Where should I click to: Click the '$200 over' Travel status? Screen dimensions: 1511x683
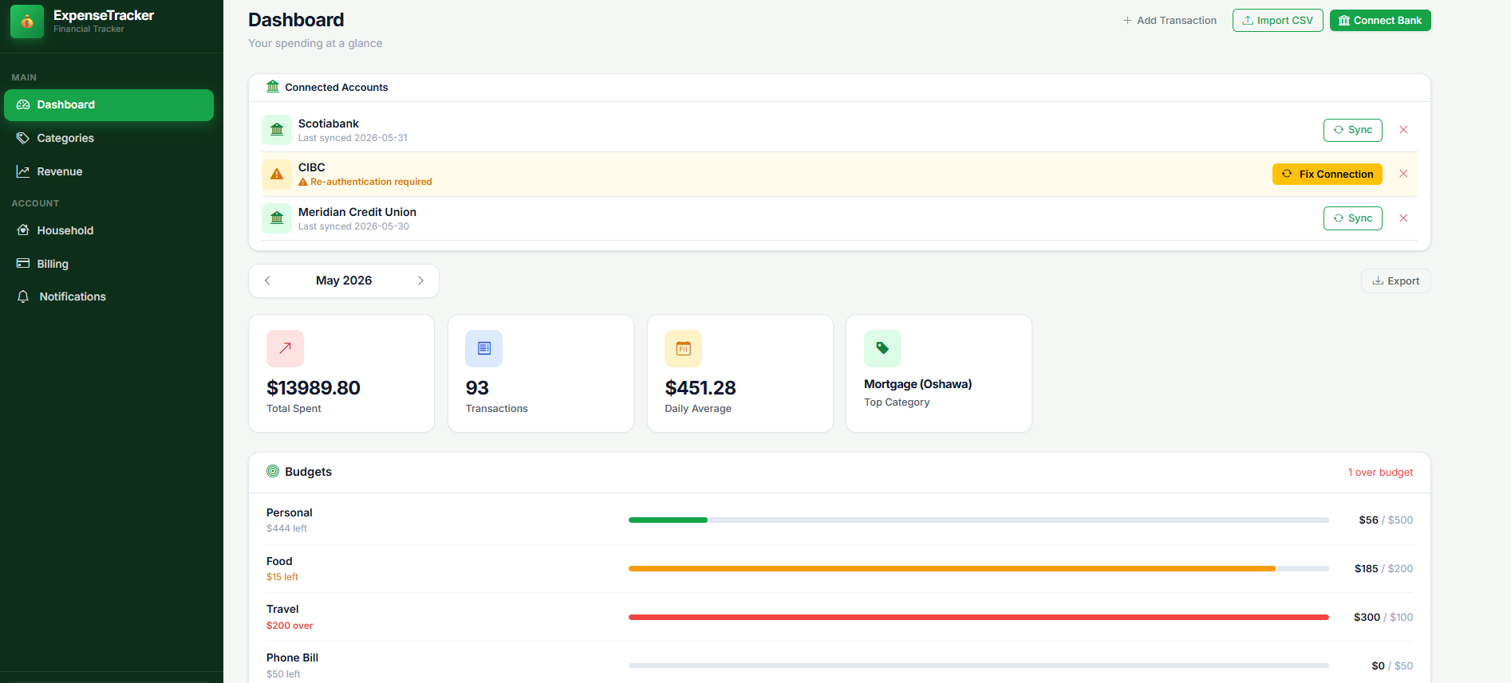[x=290, y=626]
